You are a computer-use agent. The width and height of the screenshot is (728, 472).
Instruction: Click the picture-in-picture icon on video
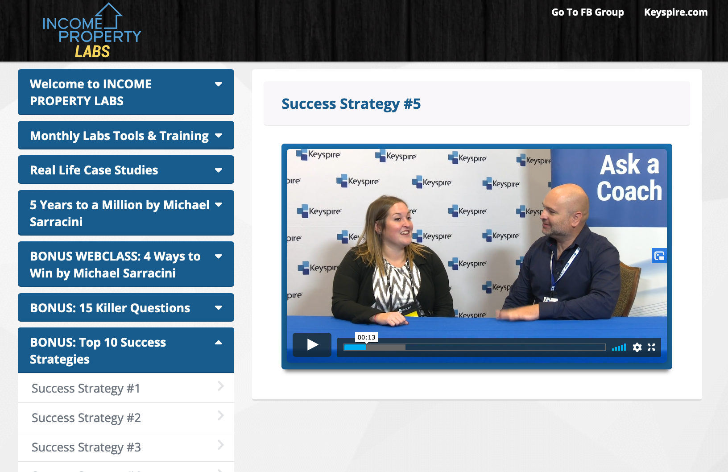659,256
